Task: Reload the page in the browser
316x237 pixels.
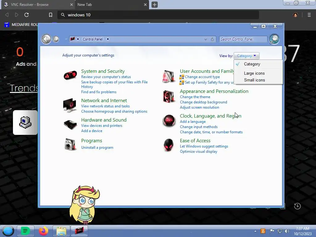Action: [x=27, y=15]
